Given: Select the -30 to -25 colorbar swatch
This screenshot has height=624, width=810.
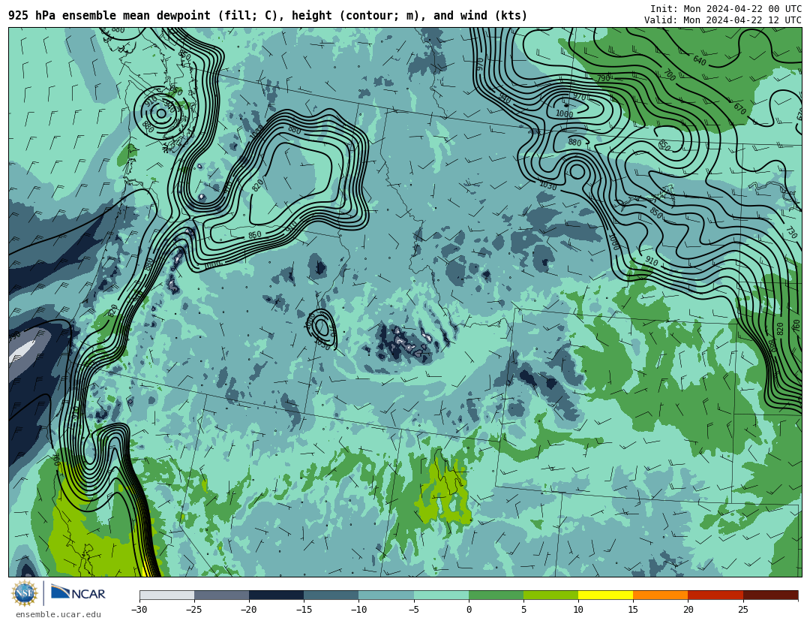Looking at the screenshot, I should click(x=166, y=595).
